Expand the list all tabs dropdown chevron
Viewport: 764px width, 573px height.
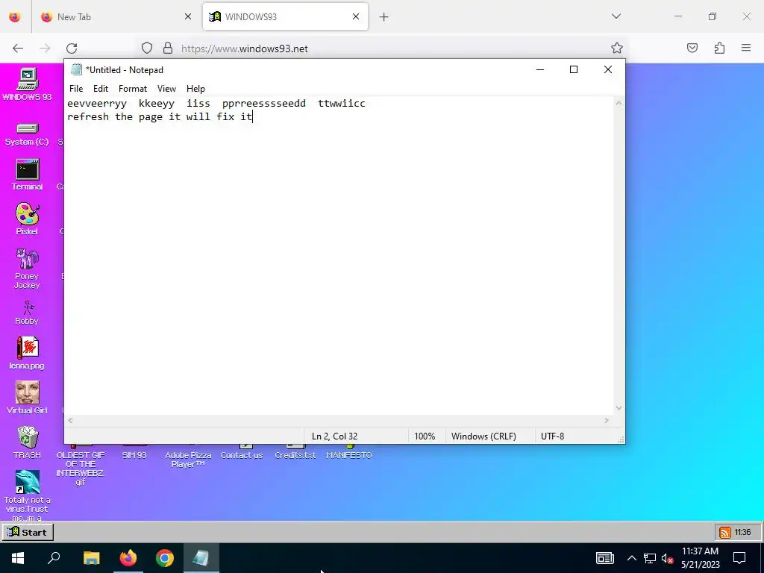[x=616, y=16]
